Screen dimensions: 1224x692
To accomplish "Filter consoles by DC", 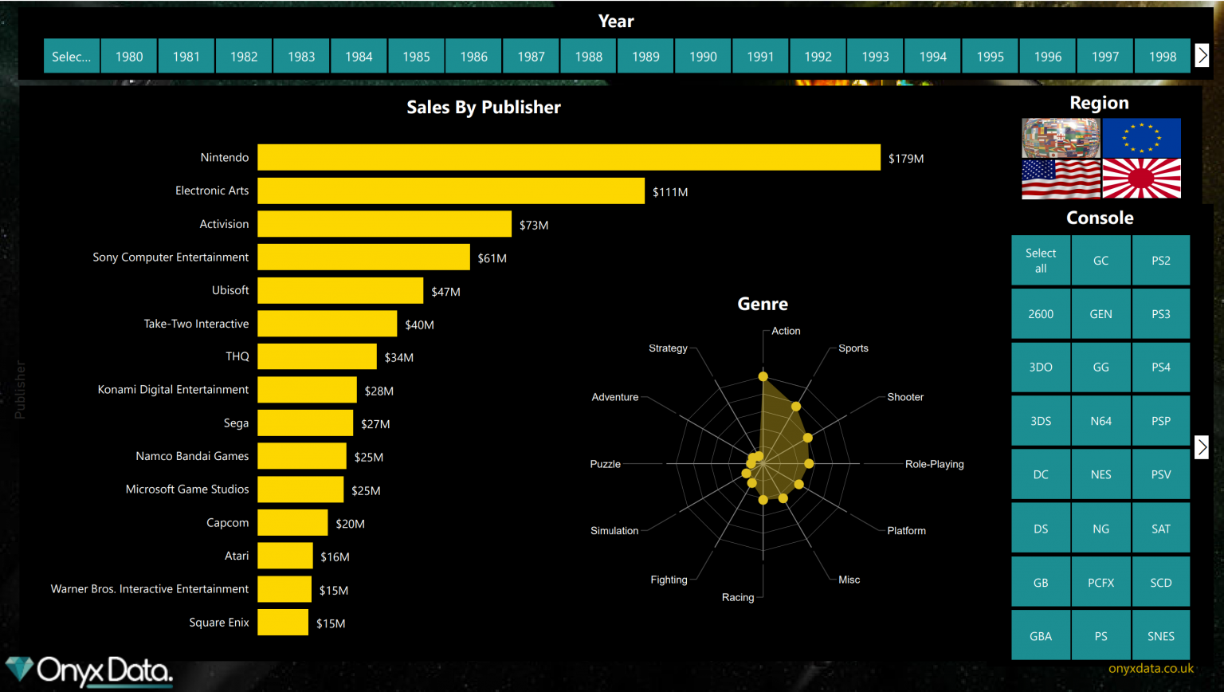I will pyautogui.click(x=1041, y=474).
